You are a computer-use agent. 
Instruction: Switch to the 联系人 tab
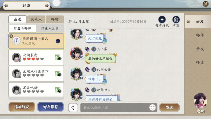(36, 19)
